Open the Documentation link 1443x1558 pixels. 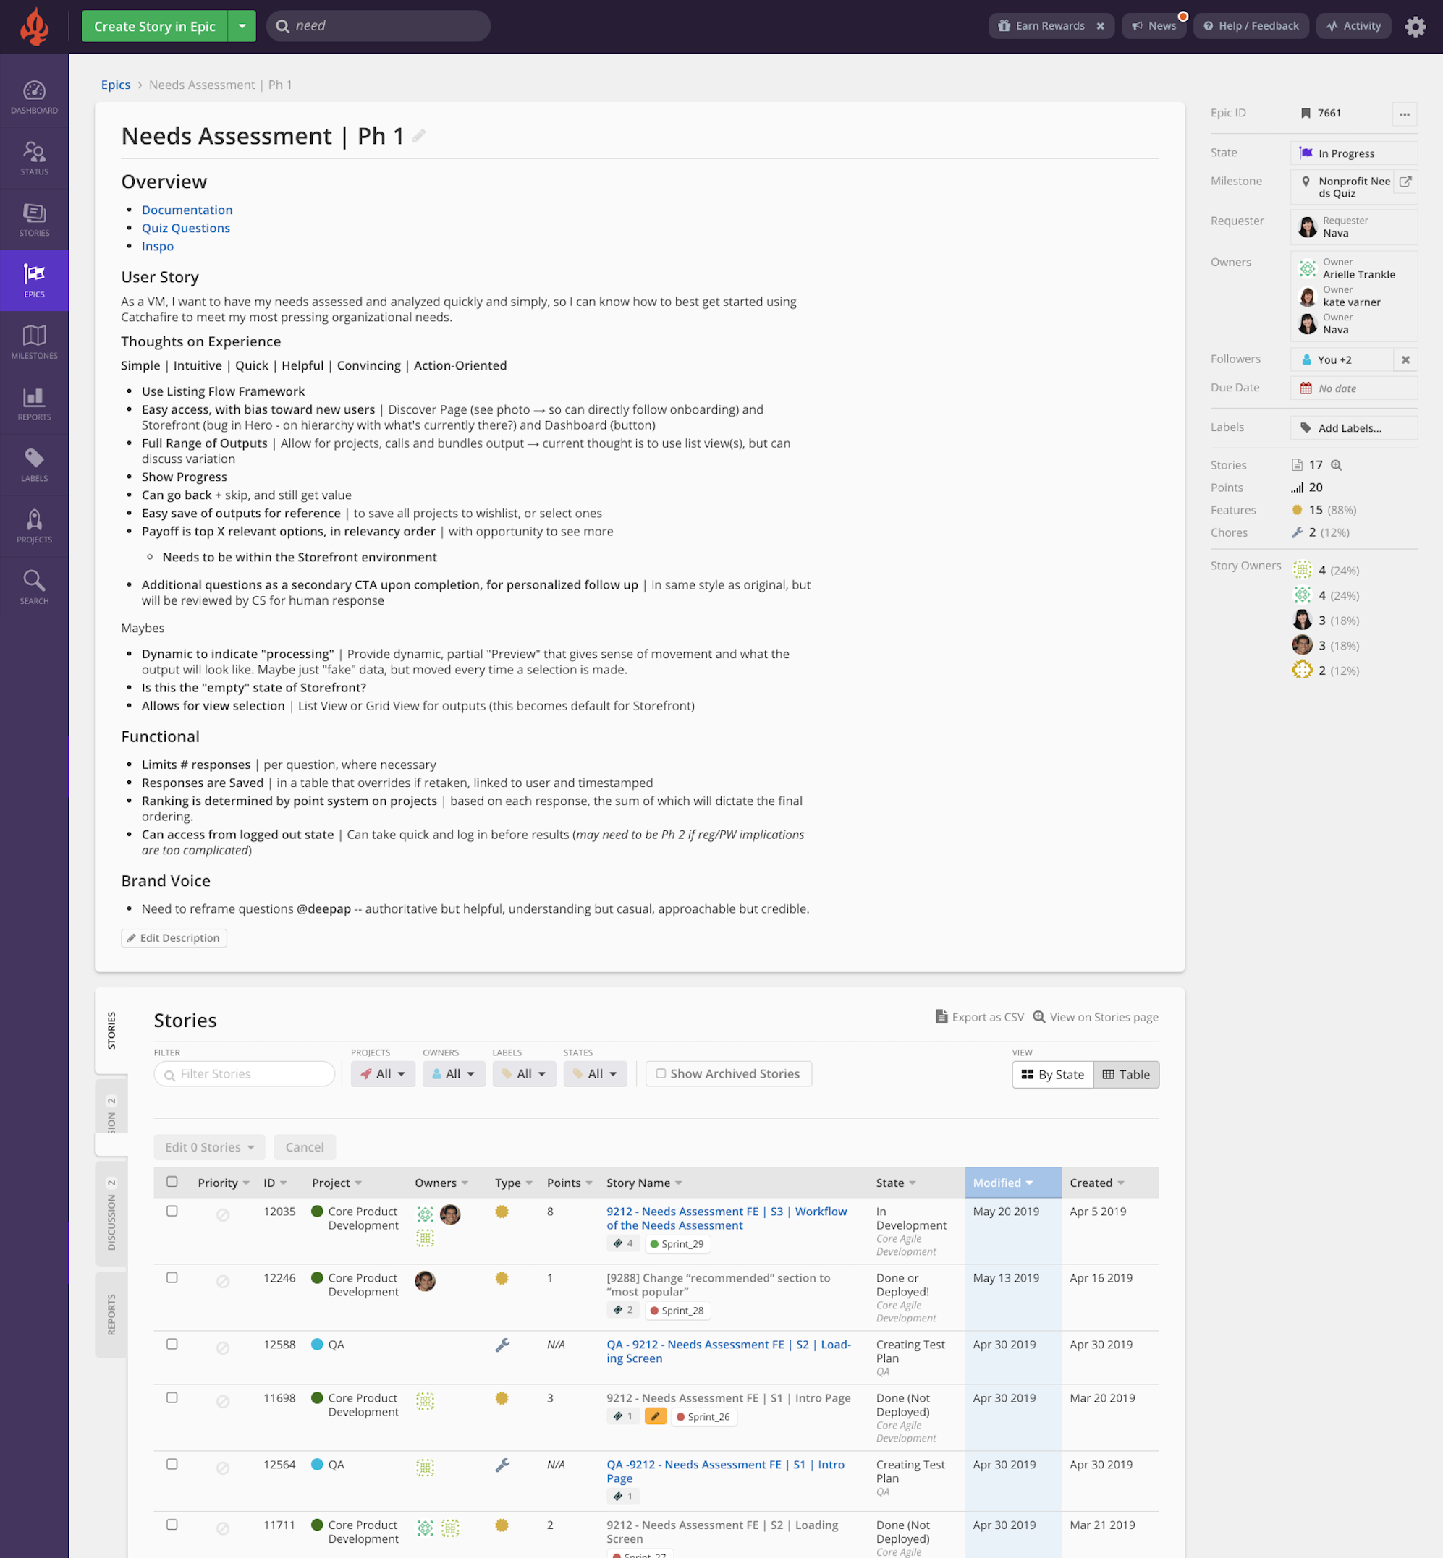(187, 210)
